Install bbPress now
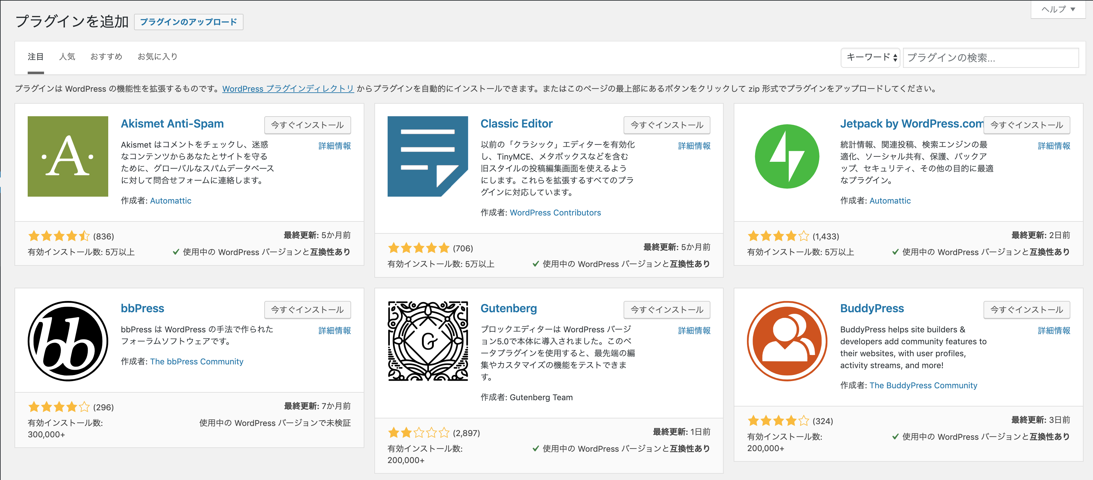This screenshot has width=1093, height=480. [x=307, y=310]
